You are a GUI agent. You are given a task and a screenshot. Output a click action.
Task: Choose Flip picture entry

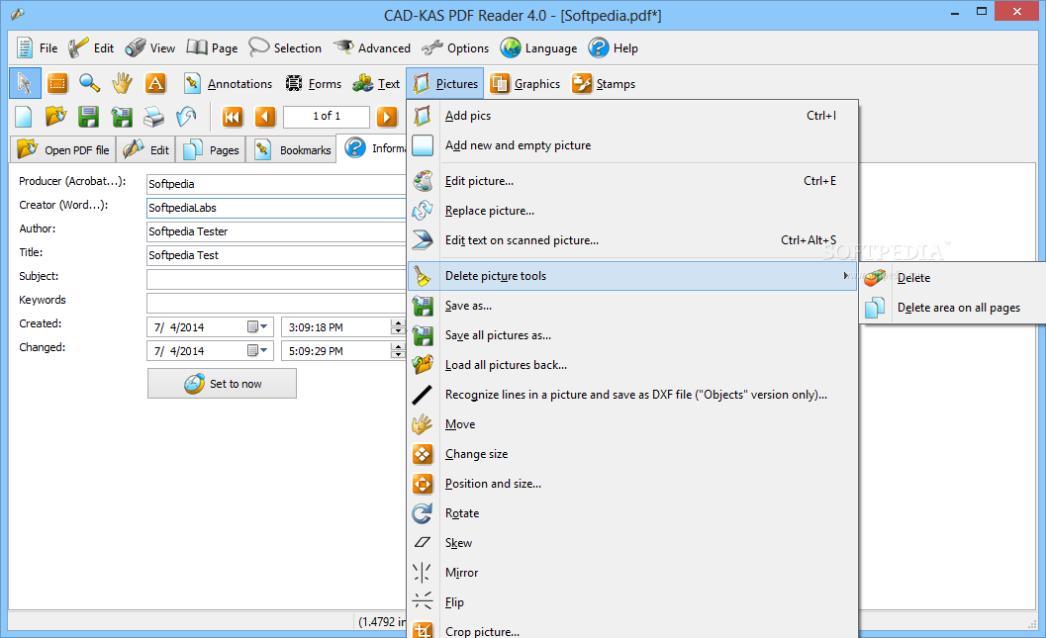(x=632, y=602)
